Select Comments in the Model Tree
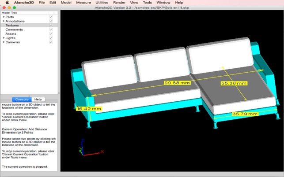284x177 pixels. coord(14,29)
